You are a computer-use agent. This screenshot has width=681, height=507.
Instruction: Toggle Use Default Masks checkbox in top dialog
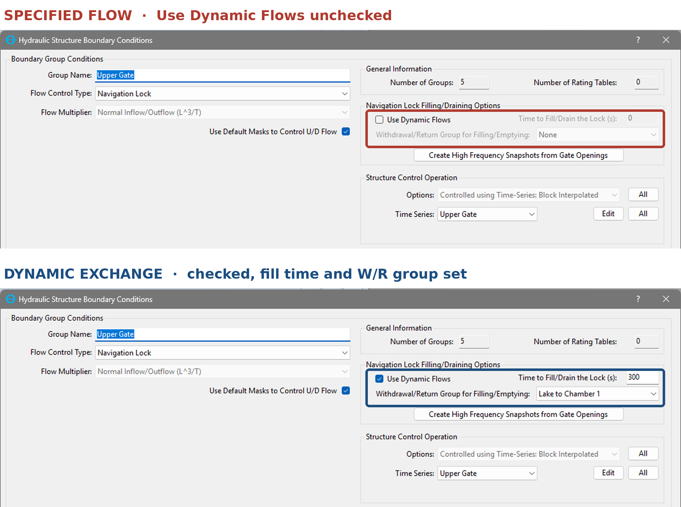(346, 131)
